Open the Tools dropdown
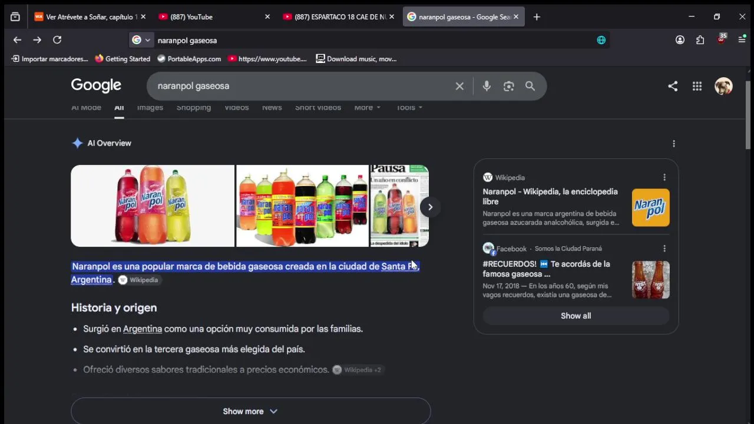This screenshot has height=424, width=754. [409, 108]
